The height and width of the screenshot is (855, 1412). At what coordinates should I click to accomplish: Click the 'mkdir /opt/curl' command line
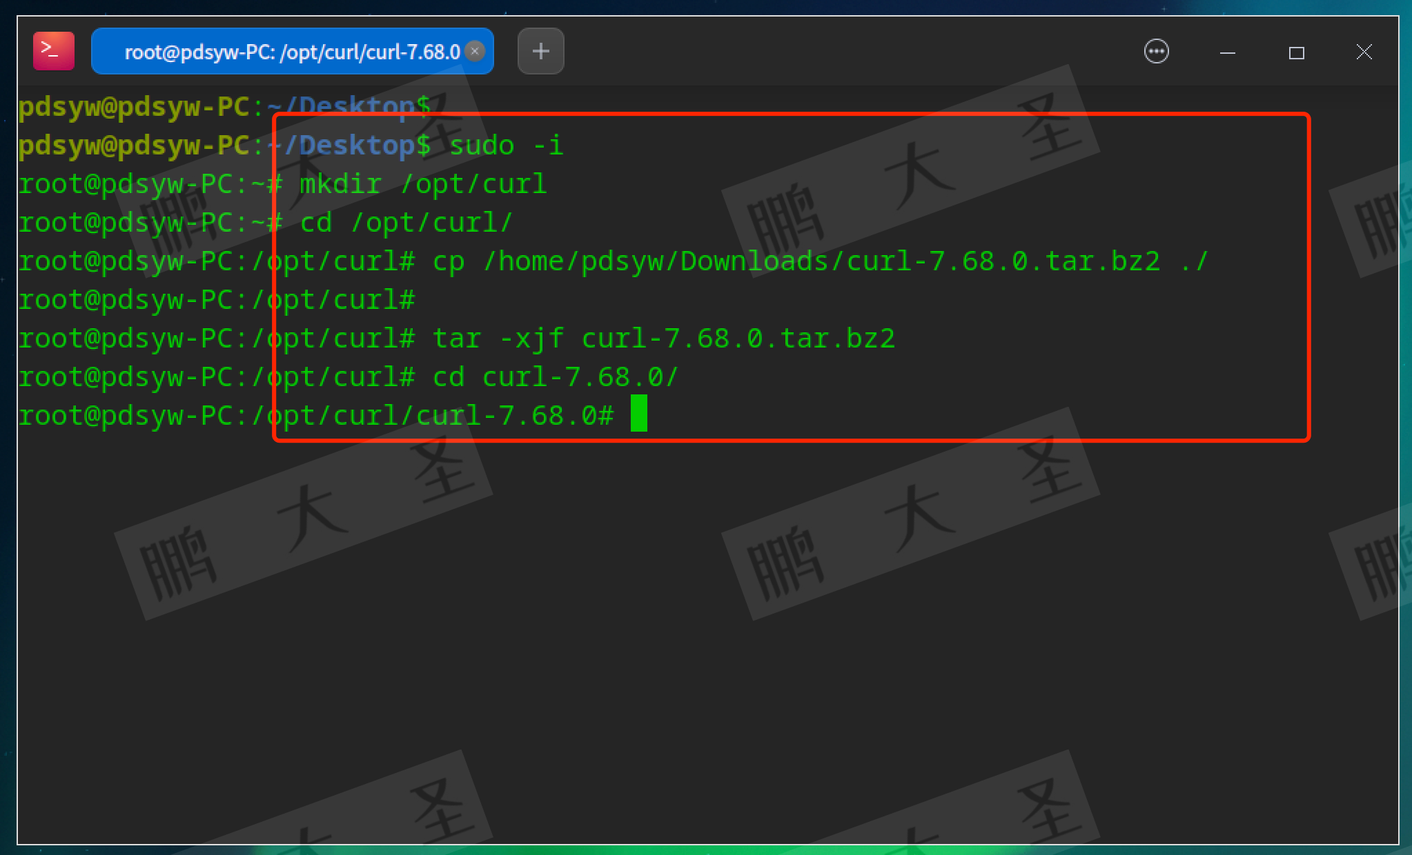[422, 184]
